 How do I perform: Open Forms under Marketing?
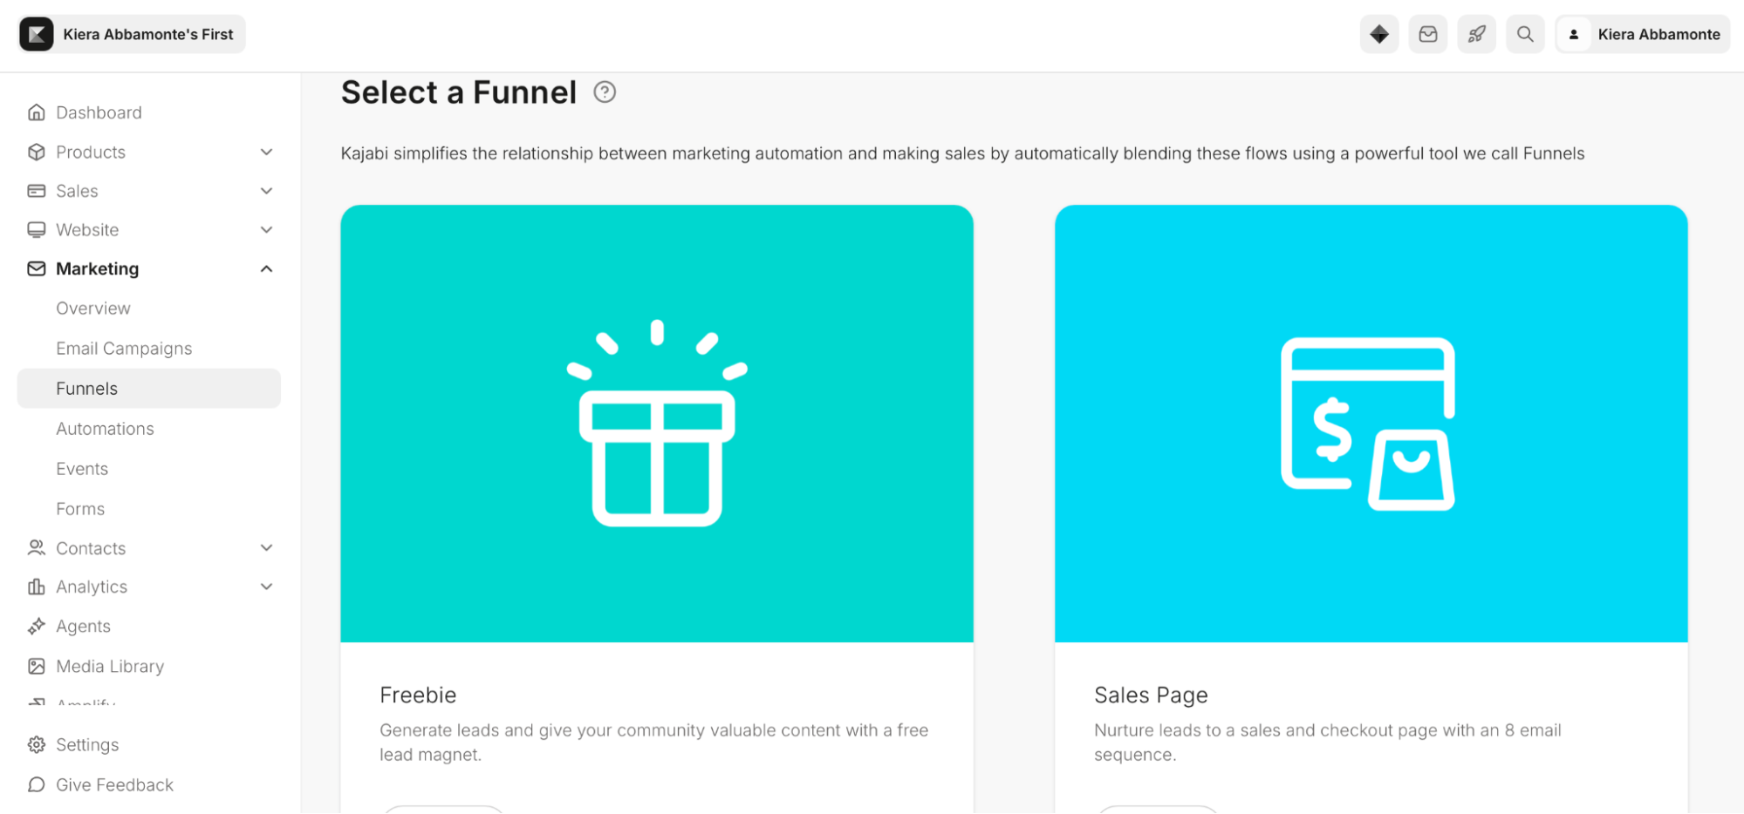(x=80, y=509)
